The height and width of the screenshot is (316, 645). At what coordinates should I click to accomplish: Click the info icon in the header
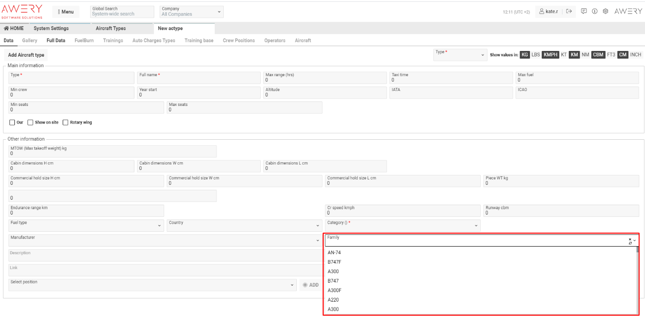(x=594, y=11)
